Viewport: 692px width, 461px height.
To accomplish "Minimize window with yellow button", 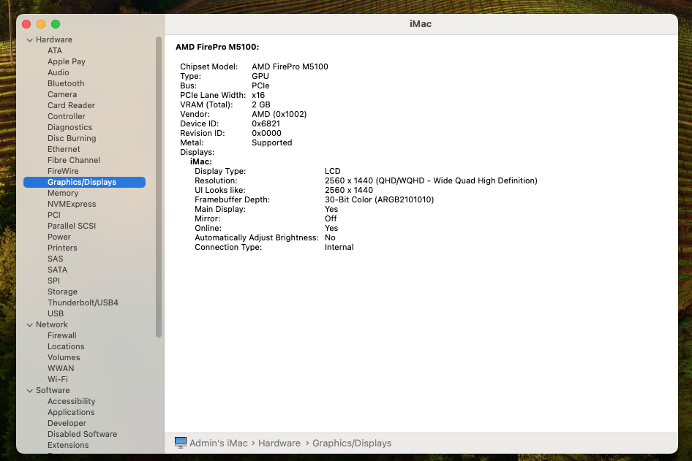I will [41, 24].
